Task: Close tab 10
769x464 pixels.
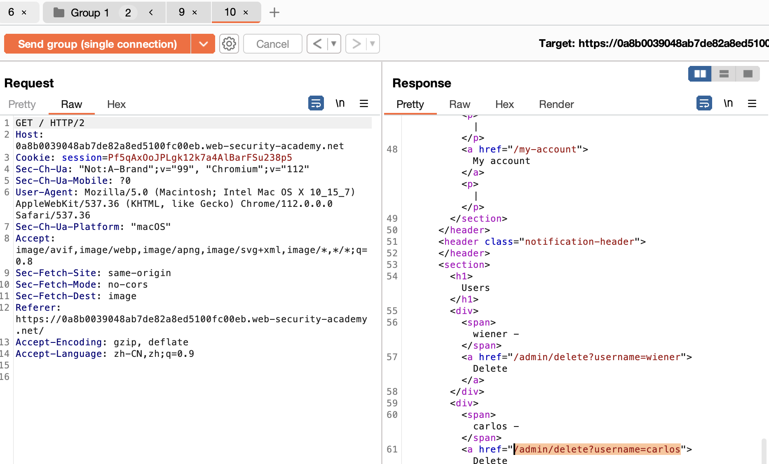Action: pos(246,12)
